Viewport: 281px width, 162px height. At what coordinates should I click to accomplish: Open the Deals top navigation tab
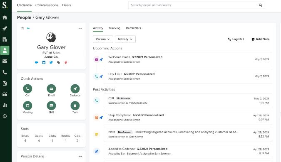[x=67, y=5]
